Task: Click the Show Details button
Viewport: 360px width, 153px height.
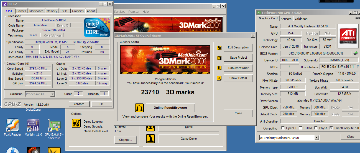Action: [x=238, y=78]
